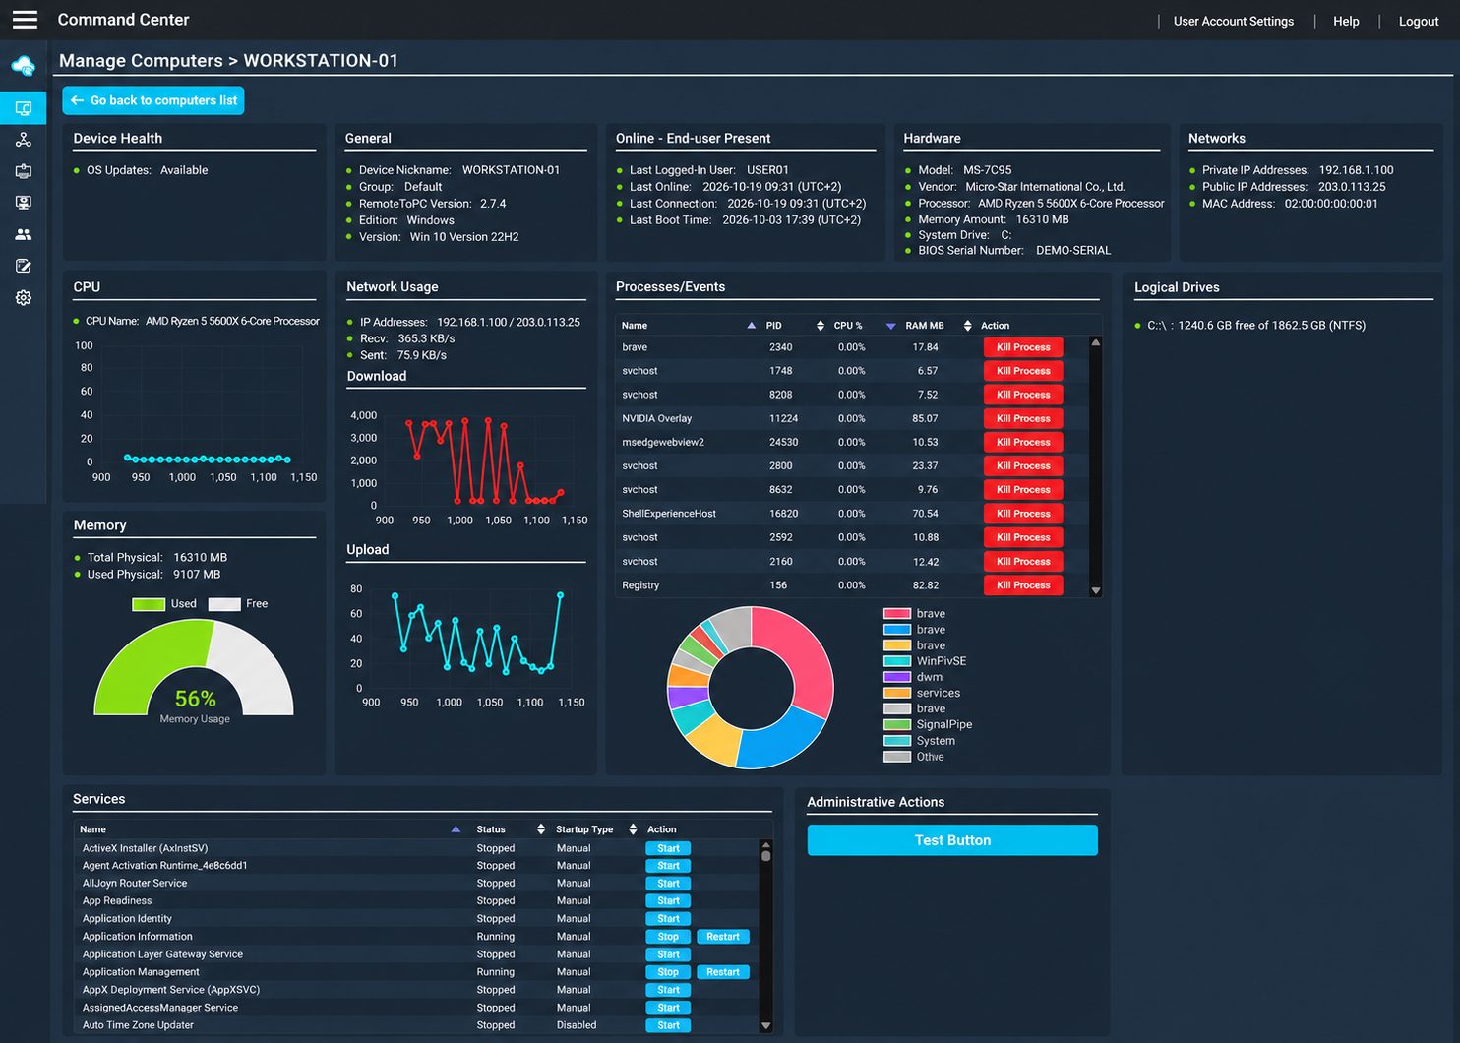Click services list scroll down arrow
The width and height of the screenshot is (1460, 1043).
[765, 1026]
